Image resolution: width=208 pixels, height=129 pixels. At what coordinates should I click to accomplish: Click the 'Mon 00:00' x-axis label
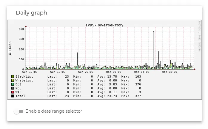click(x=114, y=72)
